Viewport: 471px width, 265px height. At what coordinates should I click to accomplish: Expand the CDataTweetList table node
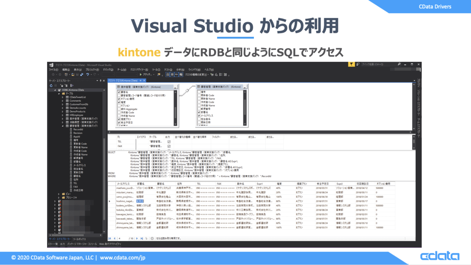[x=62, y=97]
